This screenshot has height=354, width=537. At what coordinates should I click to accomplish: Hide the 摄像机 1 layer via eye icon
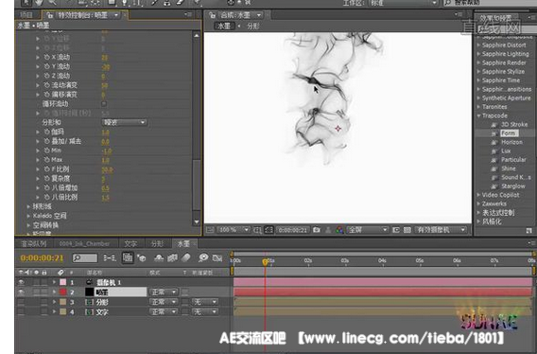21,282
